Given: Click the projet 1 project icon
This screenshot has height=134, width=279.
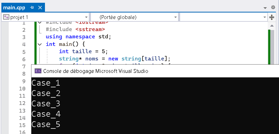Looking at the screenshot, I should click(6, 17).
